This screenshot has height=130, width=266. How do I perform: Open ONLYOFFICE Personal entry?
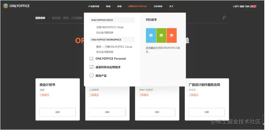click(111, 59)
